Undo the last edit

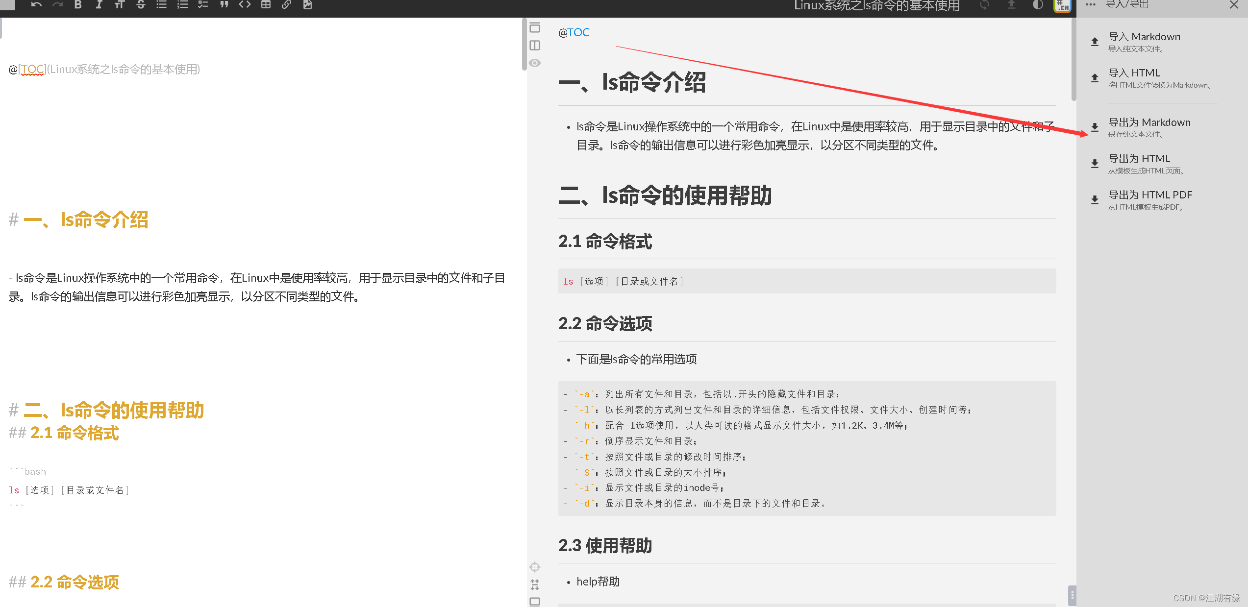click(x=36, y=4)
